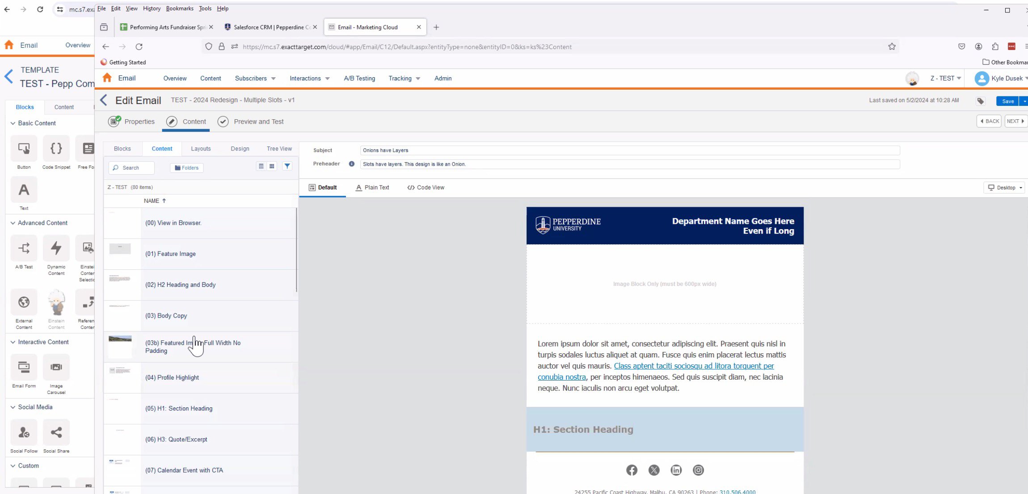Select the Email Form block icon
The image size is (1028, 494).
(24, 367)
